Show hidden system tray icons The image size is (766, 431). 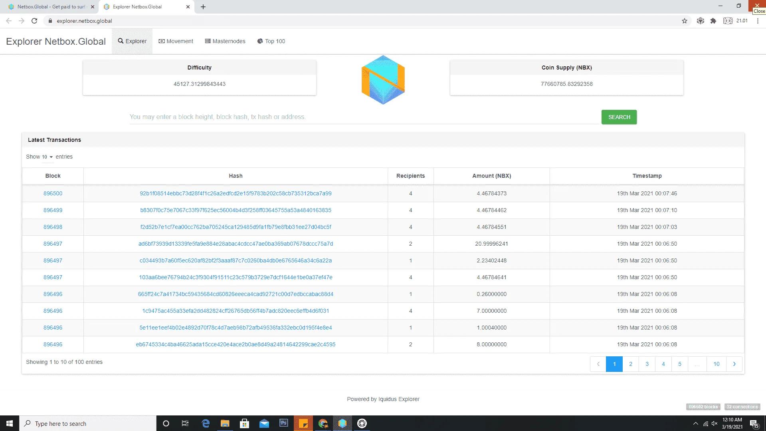click(696, 423)
